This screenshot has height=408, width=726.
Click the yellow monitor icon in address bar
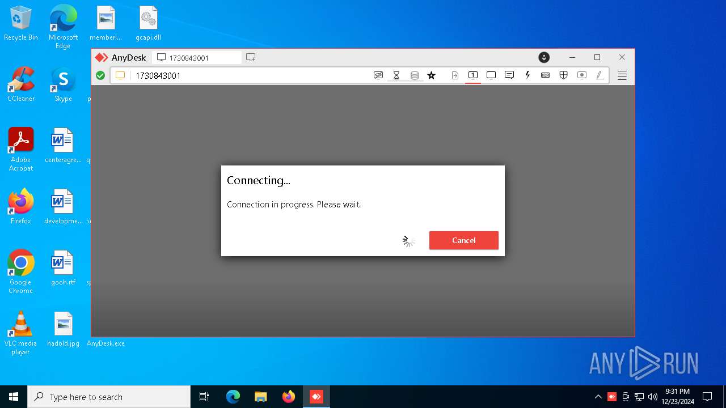(x=120, y=75)
